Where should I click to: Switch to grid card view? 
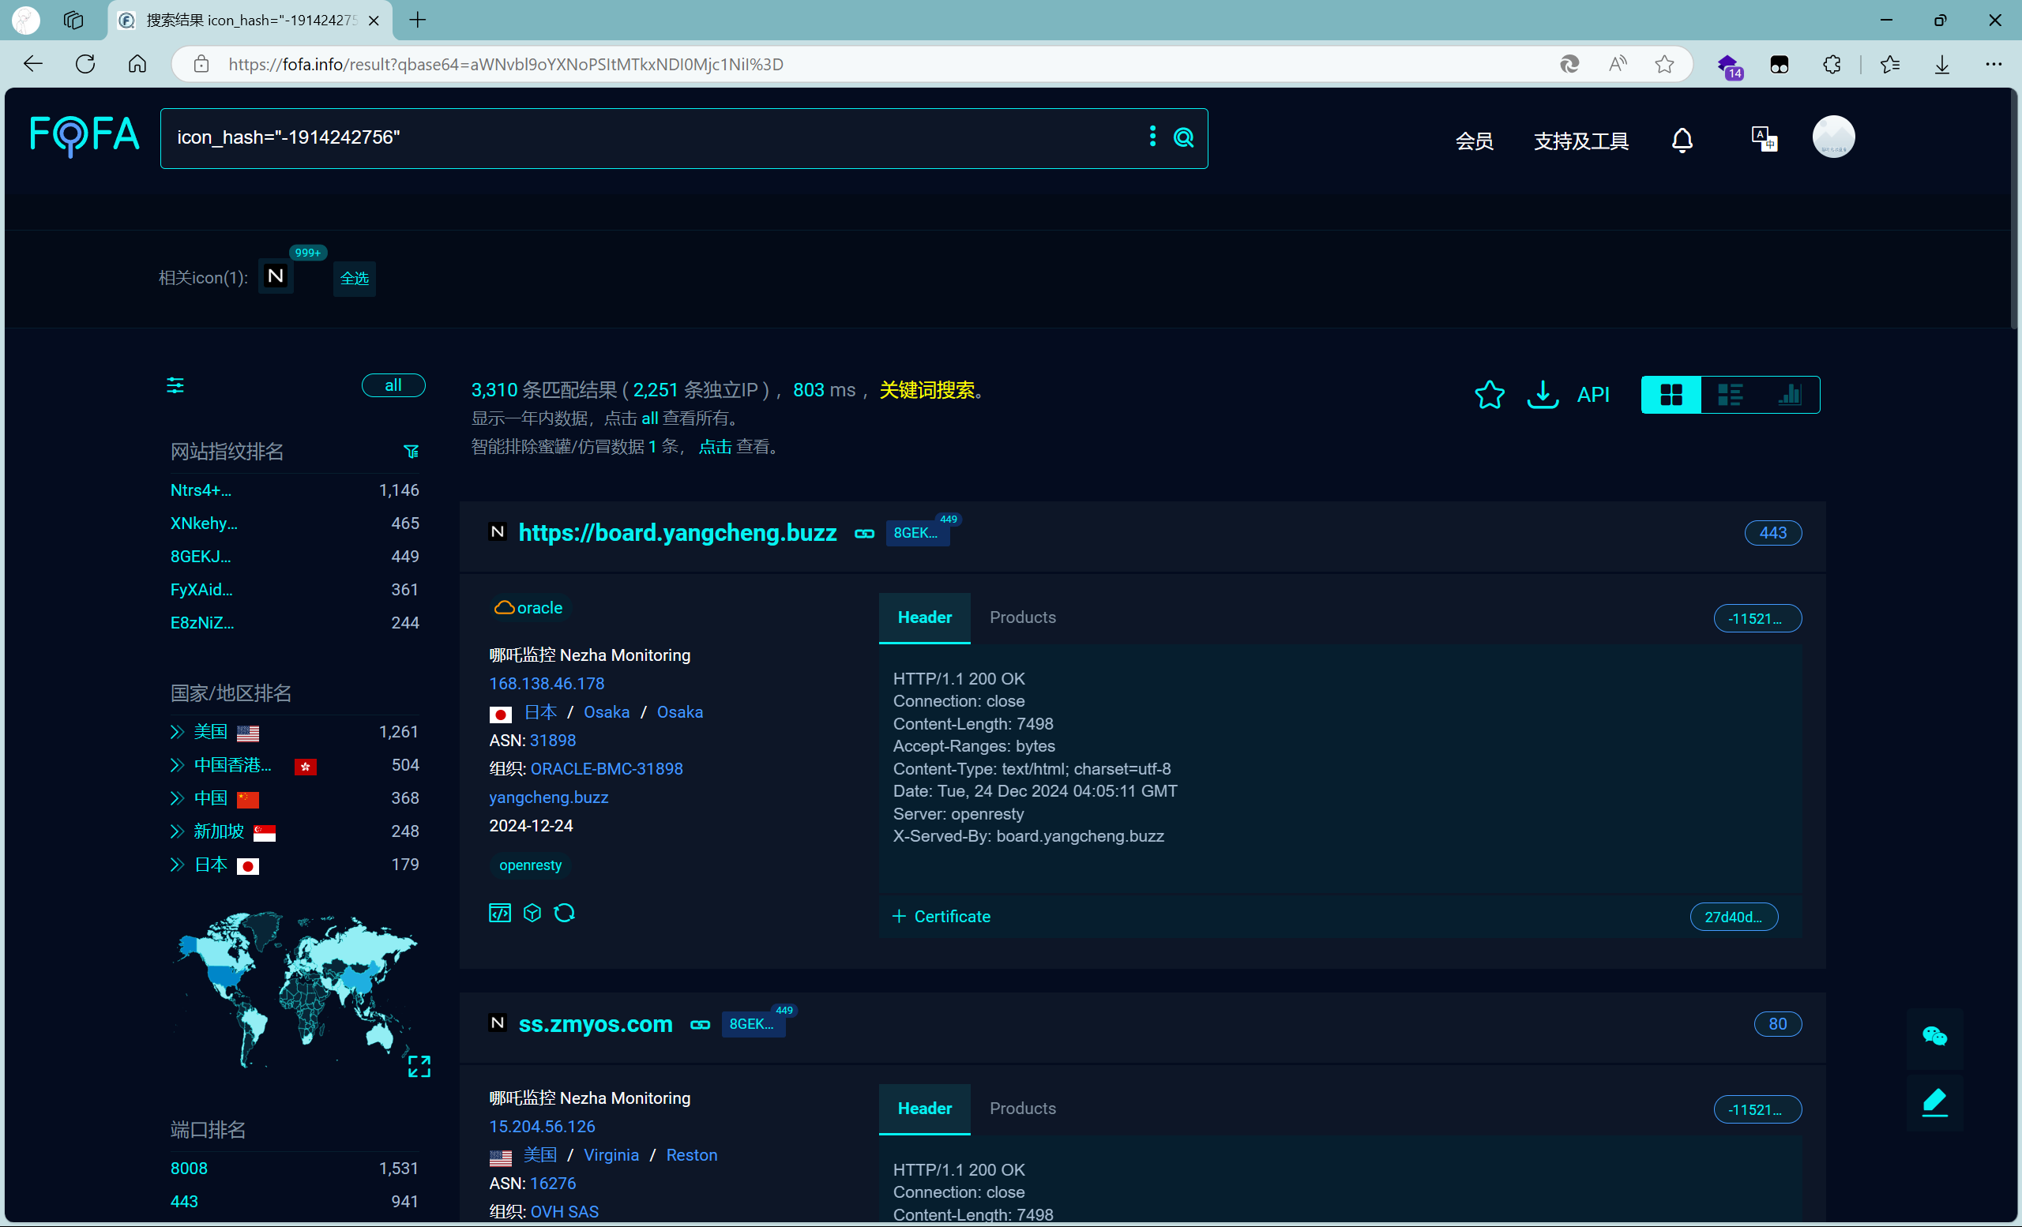(x=1671, y=395)
